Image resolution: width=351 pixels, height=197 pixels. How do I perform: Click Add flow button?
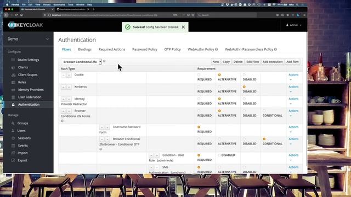click(x=292, y=62)
